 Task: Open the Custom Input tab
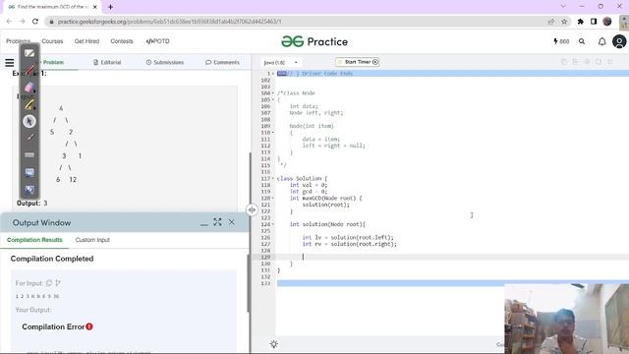(x=92, y=240)
